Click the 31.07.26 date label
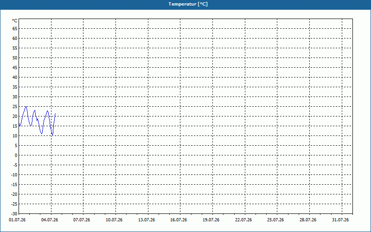This screenshot has width=371, height=232. tap(340, 220)
